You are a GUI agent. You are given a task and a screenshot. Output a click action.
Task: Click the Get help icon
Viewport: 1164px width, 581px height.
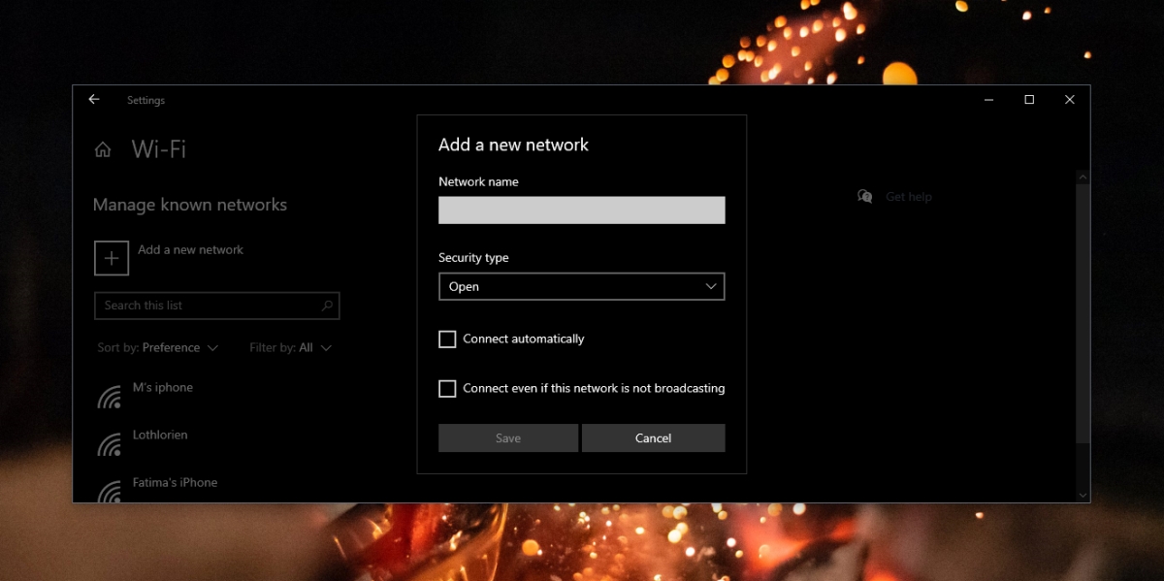(x=863, y=196)
